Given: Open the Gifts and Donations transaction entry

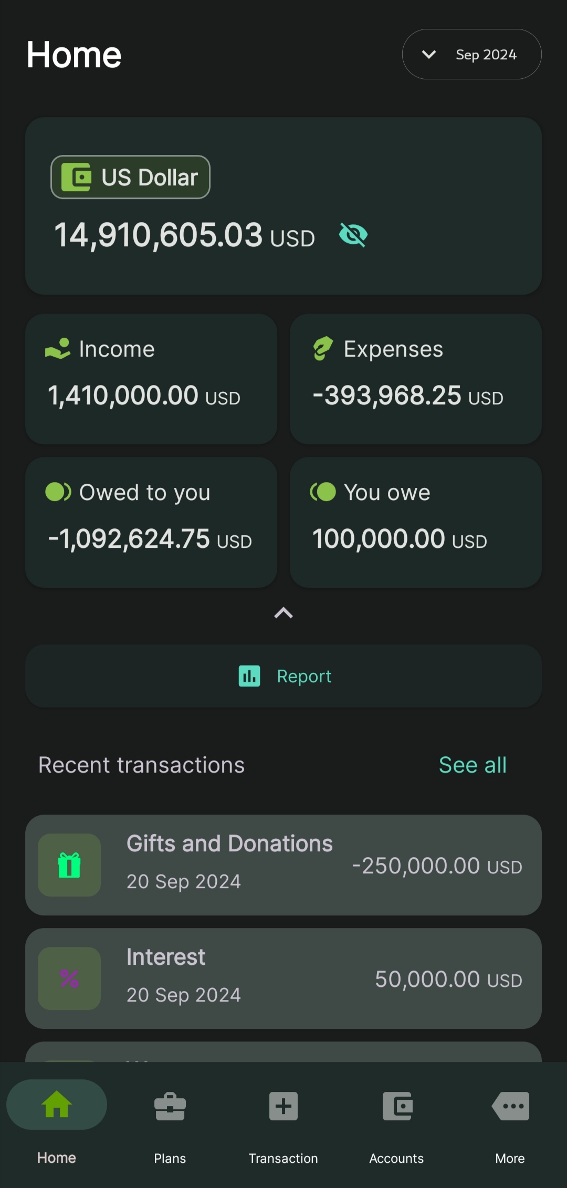Looking at the screenshot, I should click(x=283, y=865).
